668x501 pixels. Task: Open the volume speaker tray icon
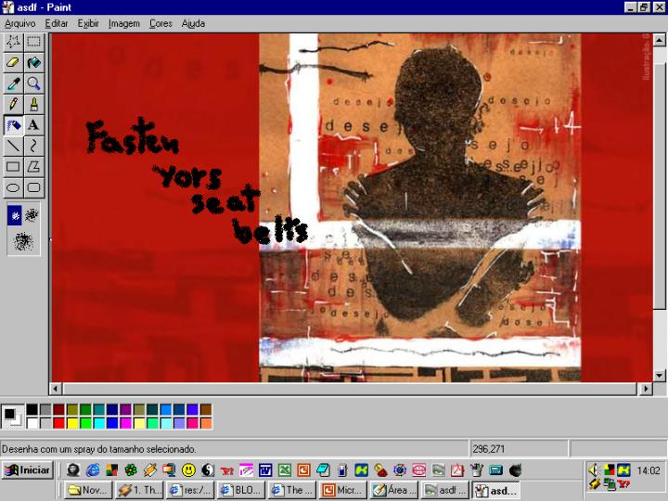(594, 469)
